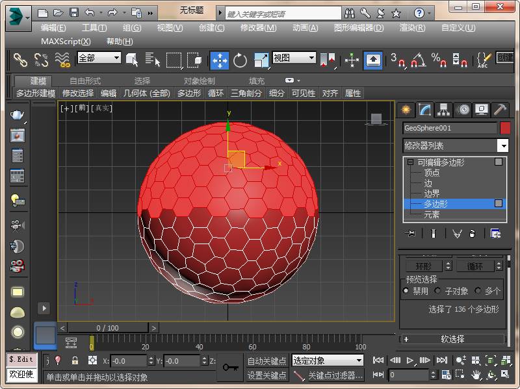Toggle the 设置关键点 set key button
The height and width of the screenshot is (389, 520).
(266, 375)
